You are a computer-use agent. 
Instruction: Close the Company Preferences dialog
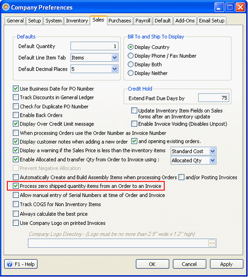pyautogui.click(x=240, y=7)
